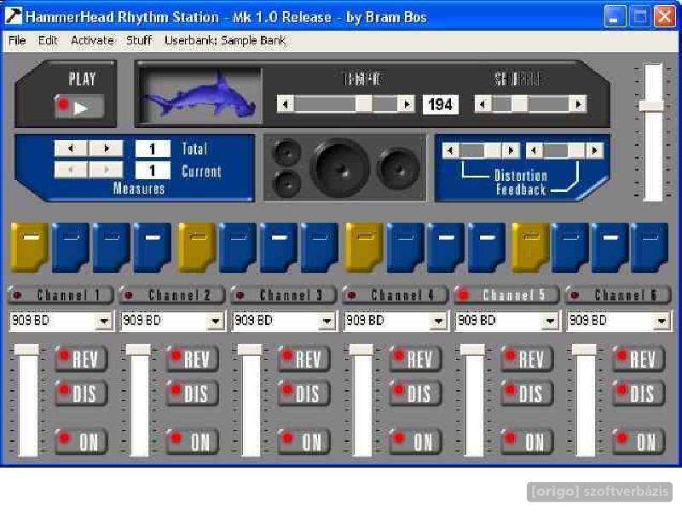Enable reverse REV on Channel 2
682x512 pixels.
pos(193,359)
